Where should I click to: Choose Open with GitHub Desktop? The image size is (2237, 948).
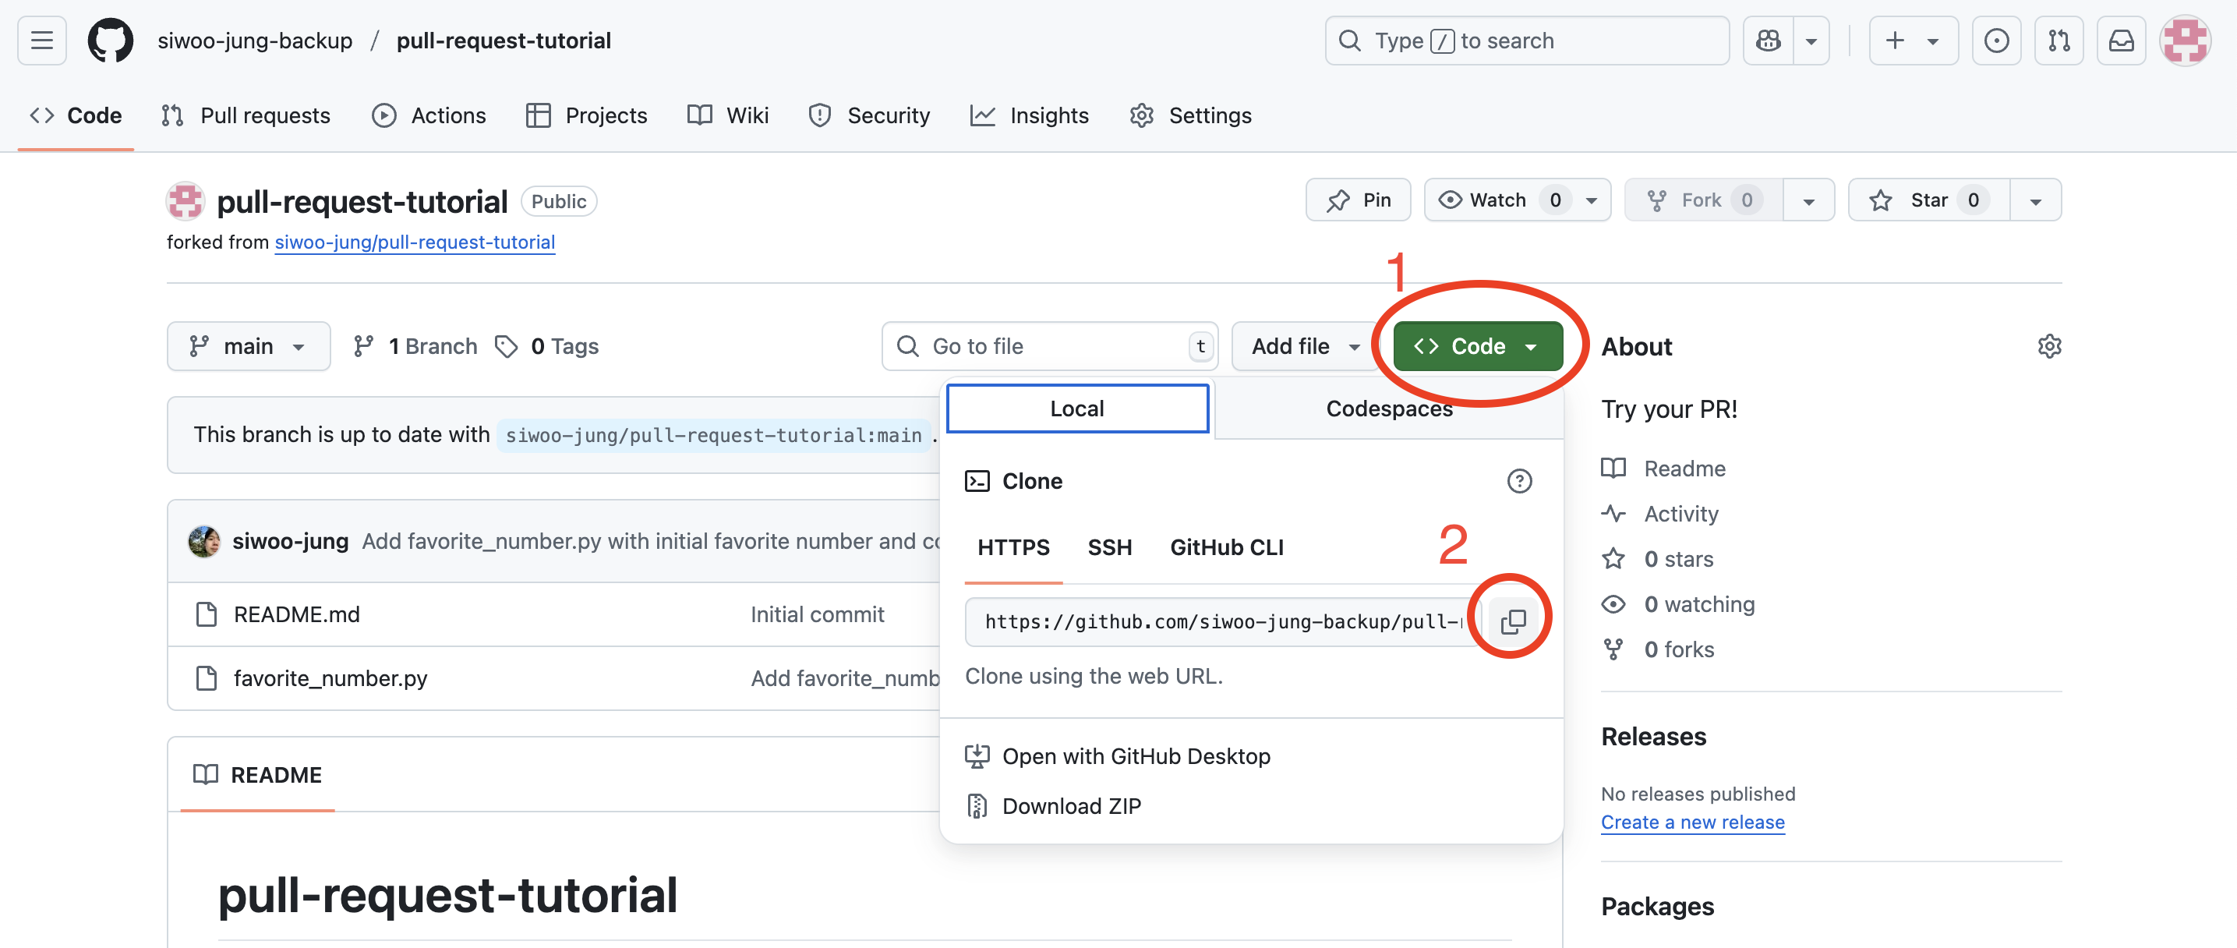coord(1118,756)
